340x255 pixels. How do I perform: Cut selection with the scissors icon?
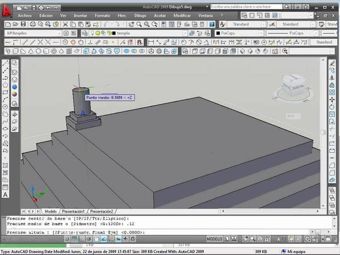click(x=65, y=24)
